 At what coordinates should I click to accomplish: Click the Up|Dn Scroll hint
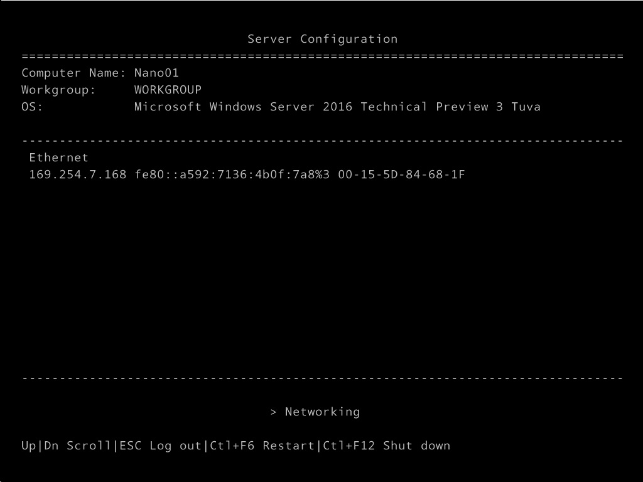point(66,446)
